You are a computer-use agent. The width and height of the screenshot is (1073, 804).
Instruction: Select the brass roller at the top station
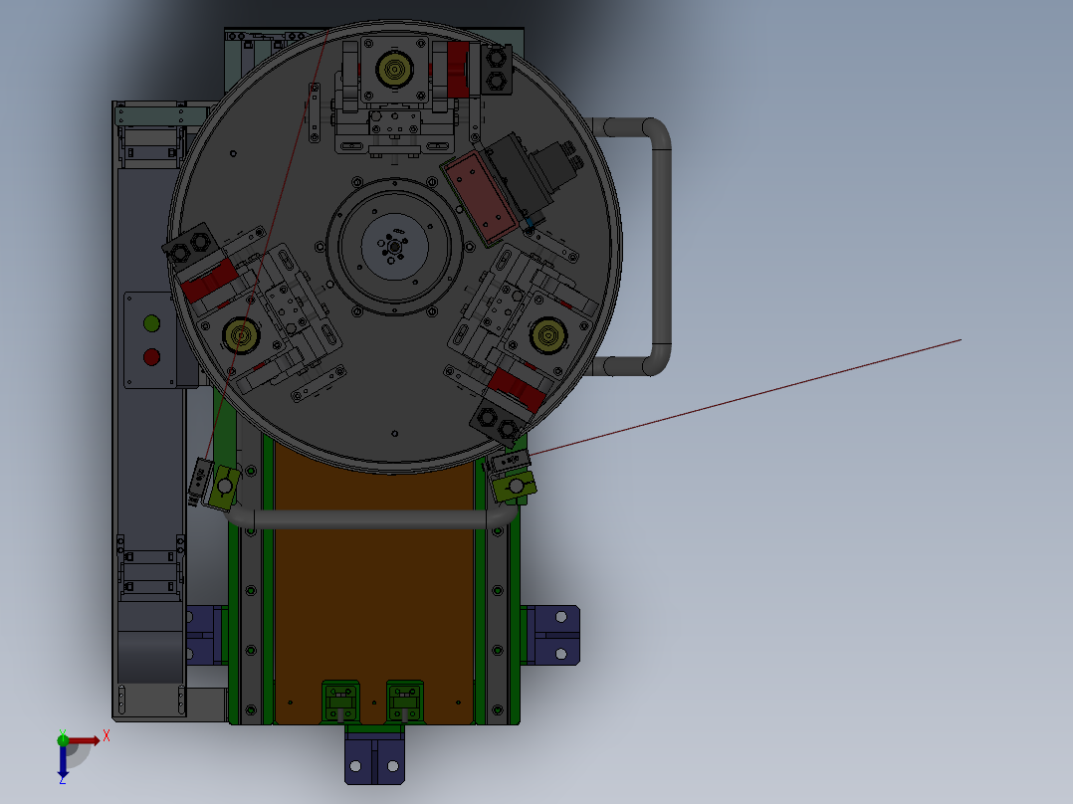[395, 69]
